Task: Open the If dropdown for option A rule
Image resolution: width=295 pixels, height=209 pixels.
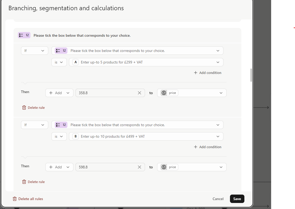Action: pos(35,51)
